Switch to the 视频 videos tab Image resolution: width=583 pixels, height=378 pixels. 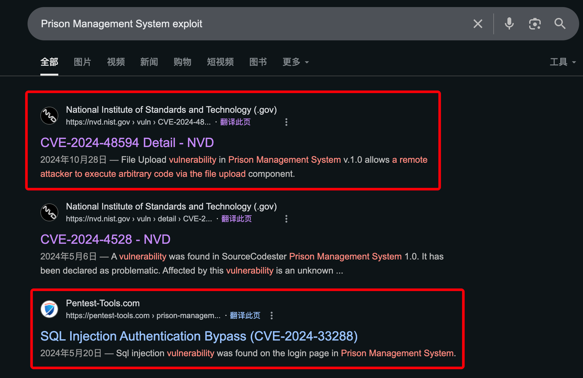pos(116,62)
